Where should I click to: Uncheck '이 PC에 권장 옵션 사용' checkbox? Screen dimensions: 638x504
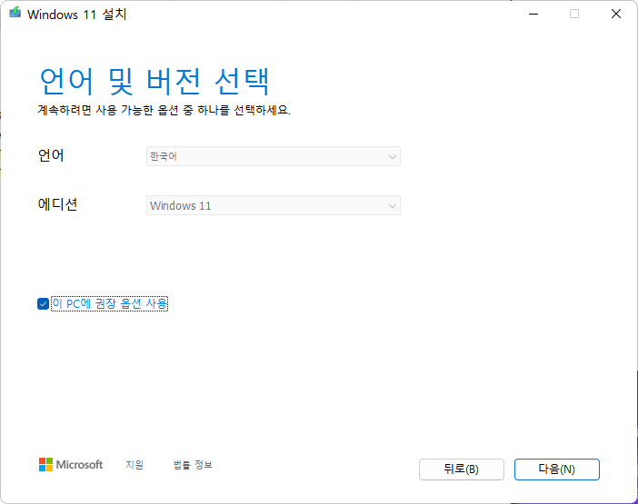[x=43, y=303]
